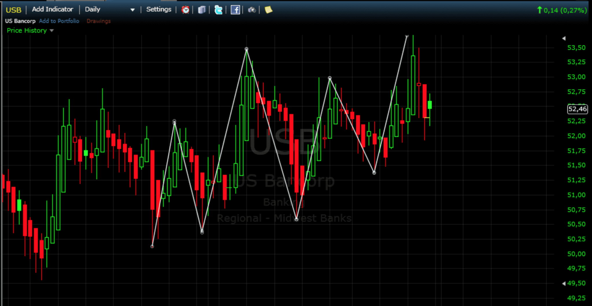Click the 50,00 axis label
The image size is (592, 306).
pos(576,254)
